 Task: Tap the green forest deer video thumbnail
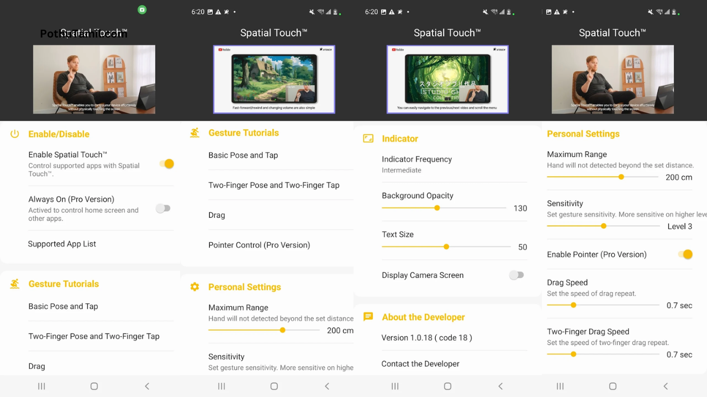pyautogui.click(x=447, y=79)
